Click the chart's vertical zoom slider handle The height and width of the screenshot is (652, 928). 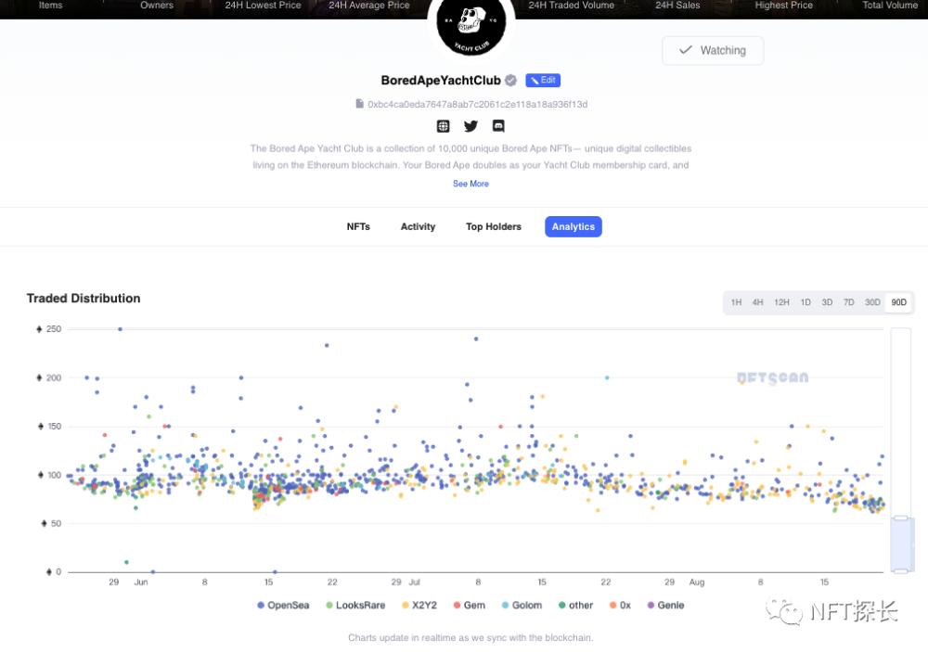click(x=901, y=518)
